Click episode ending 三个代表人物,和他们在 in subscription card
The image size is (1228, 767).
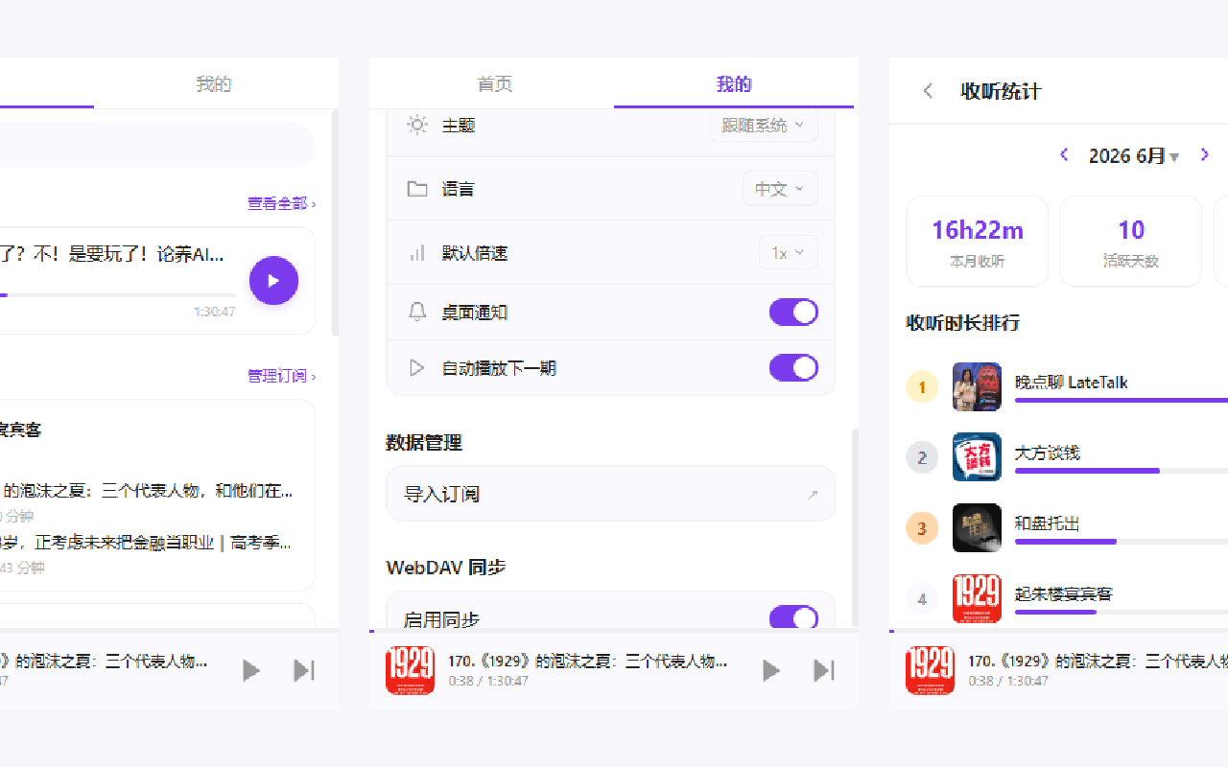coord(147,491)
